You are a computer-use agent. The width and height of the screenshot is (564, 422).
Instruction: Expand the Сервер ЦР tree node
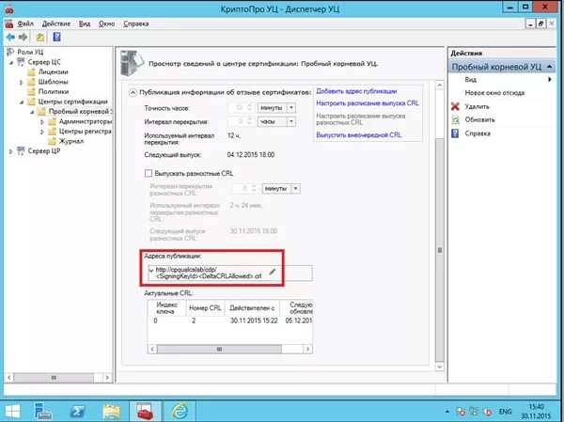click(10, 151)
